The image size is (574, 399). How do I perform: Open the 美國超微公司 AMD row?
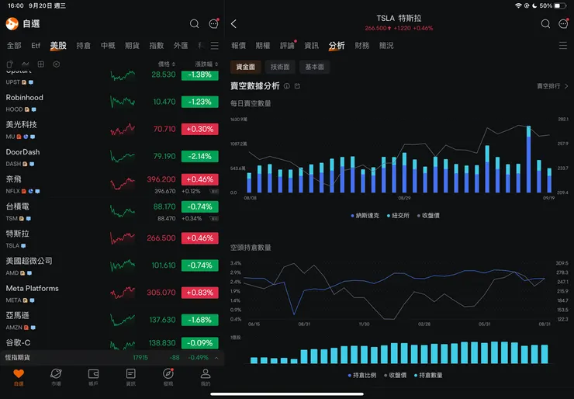[112, 266]
